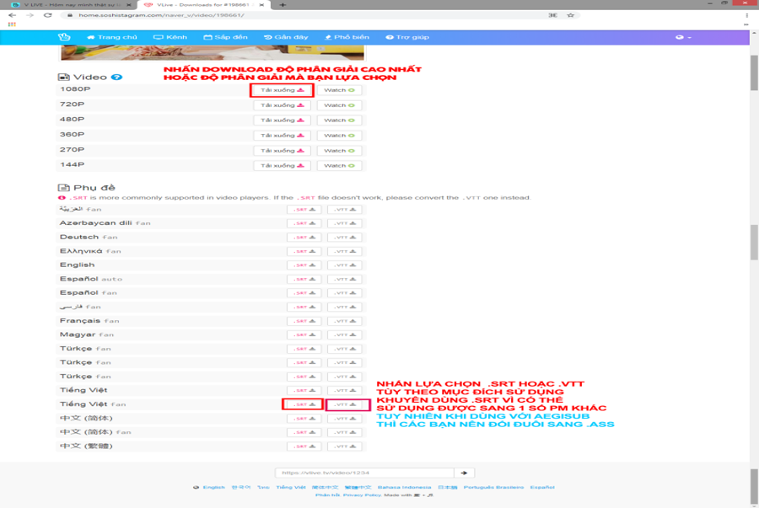Open a new browser tab
This screenshot has height=508, width=759.
tap(283, 4)
